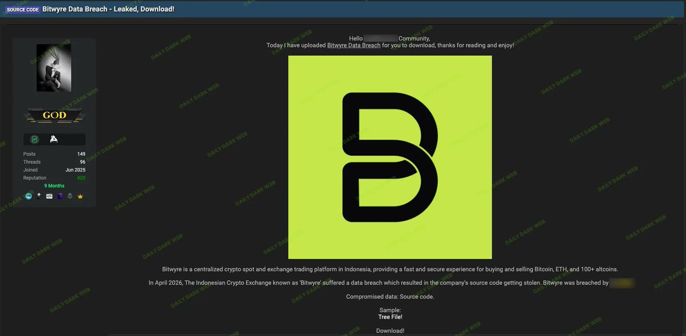686x336 pixels.
Task: Click the Reputation value 420
Action: [81, 178]
